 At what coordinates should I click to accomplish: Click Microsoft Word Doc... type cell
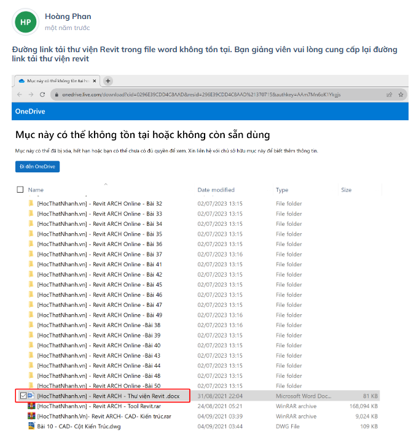tap(303, 396)
